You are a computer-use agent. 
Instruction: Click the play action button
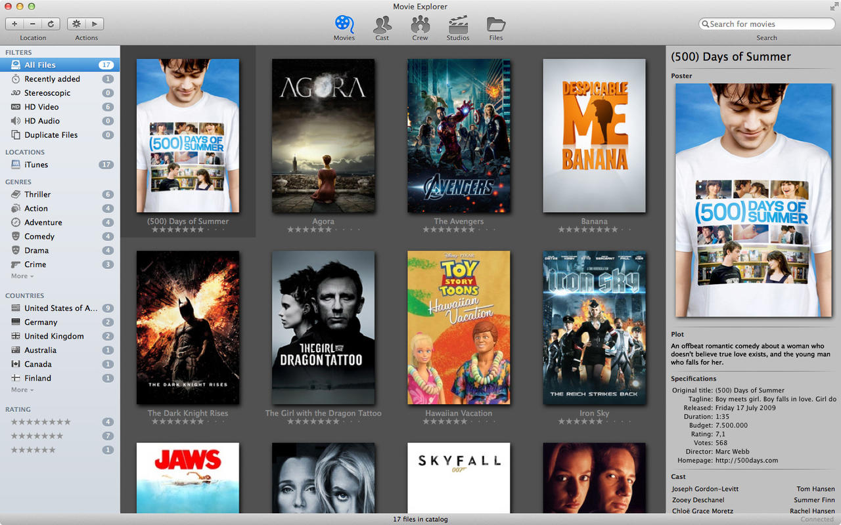(95, 24)
